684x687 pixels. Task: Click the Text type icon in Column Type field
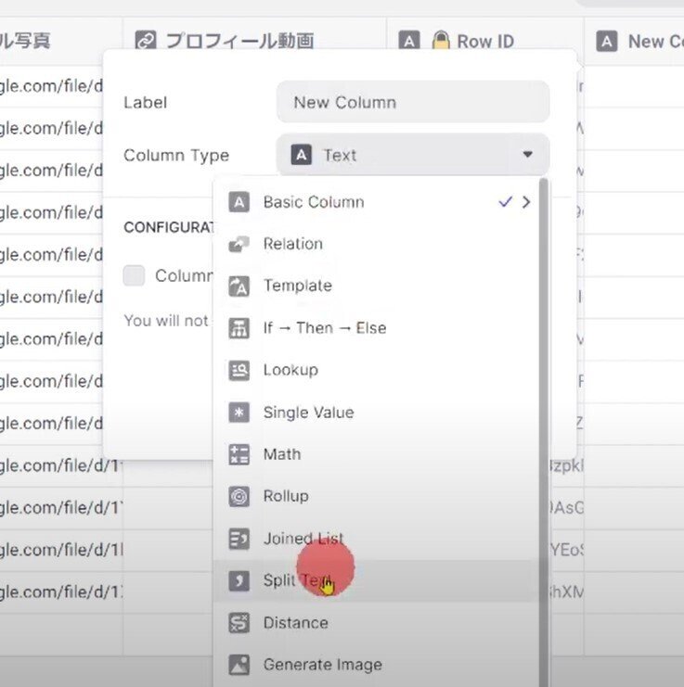pos(302,155)
